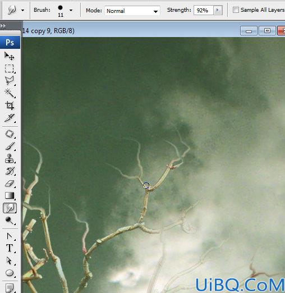Viewport: 285px width, 293px height.
Task: Select the Slice tool
Action: tap(10, 118)
